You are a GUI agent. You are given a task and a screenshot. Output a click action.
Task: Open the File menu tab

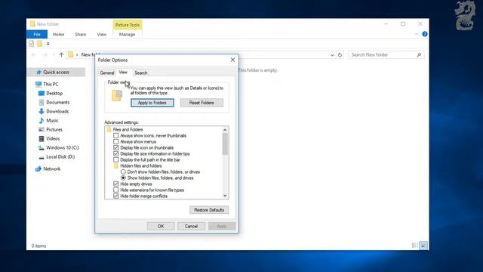(37, 34)
